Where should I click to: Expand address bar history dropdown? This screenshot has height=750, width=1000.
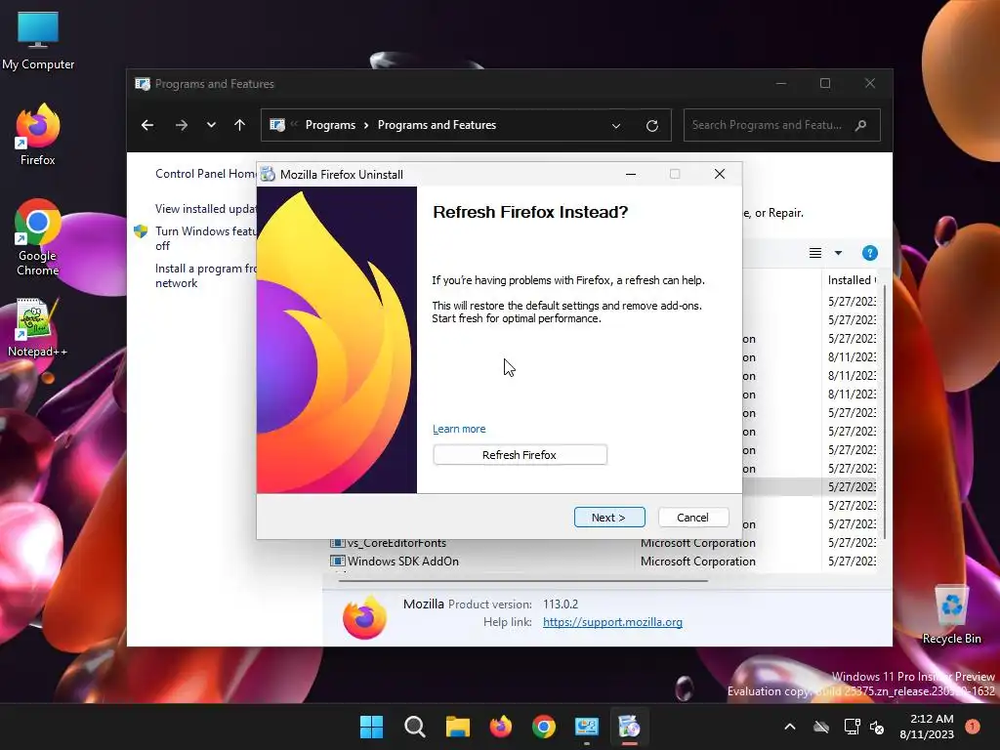(616, 126)
